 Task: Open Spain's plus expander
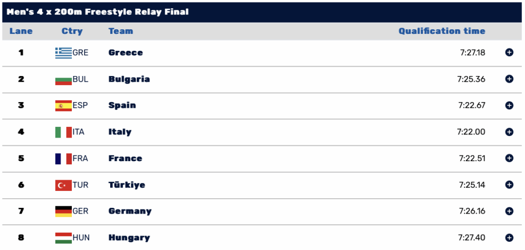coord(509,106)
